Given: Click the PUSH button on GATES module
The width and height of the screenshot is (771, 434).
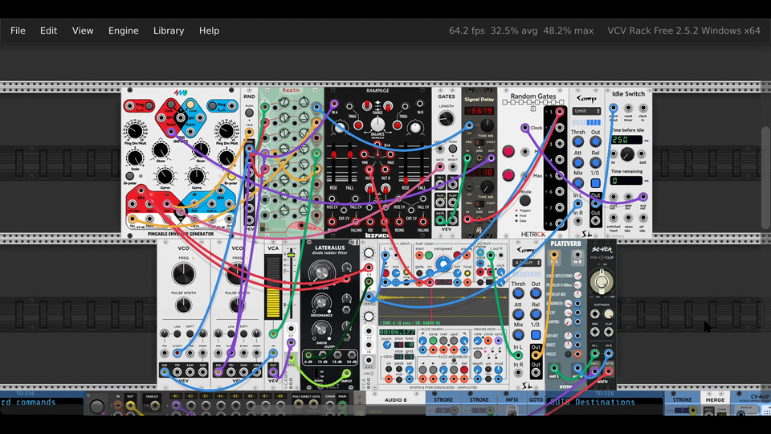Looking at the screenshot, I should tap(453, 149).
